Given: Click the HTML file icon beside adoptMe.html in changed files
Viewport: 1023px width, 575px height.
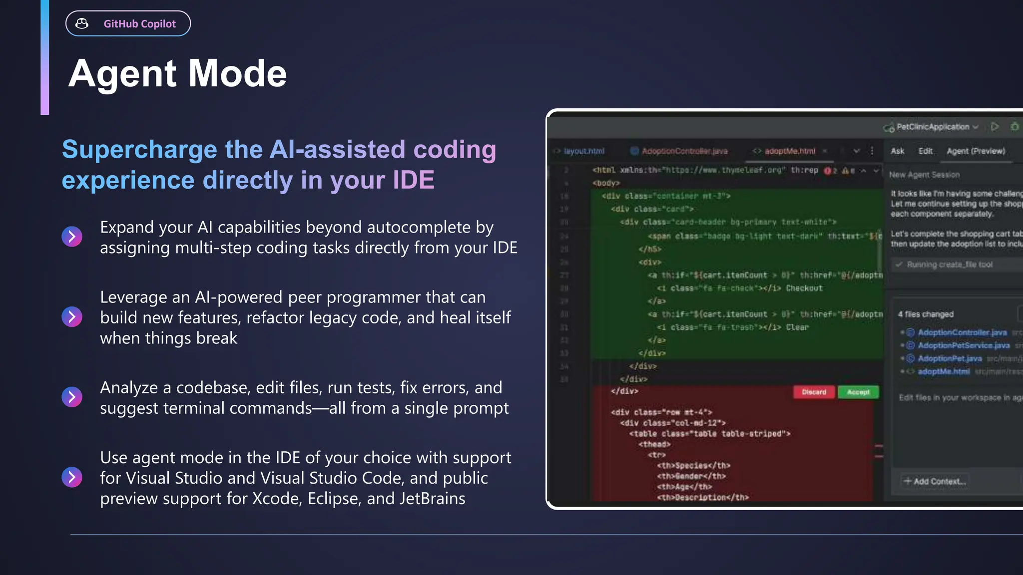Looking at the screenshot, I should click(x=910, y=371).
